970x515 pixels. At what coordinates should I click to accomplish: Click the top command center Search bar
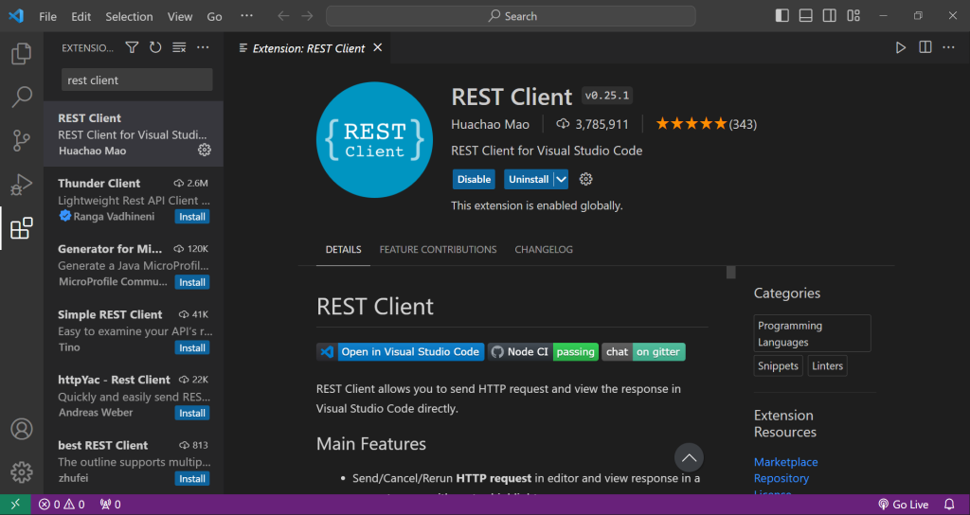(511, 16)
